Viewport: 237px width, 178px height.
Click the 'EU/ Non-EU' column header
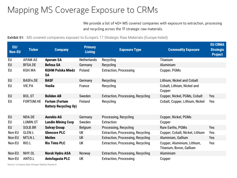tap(15, 50)
